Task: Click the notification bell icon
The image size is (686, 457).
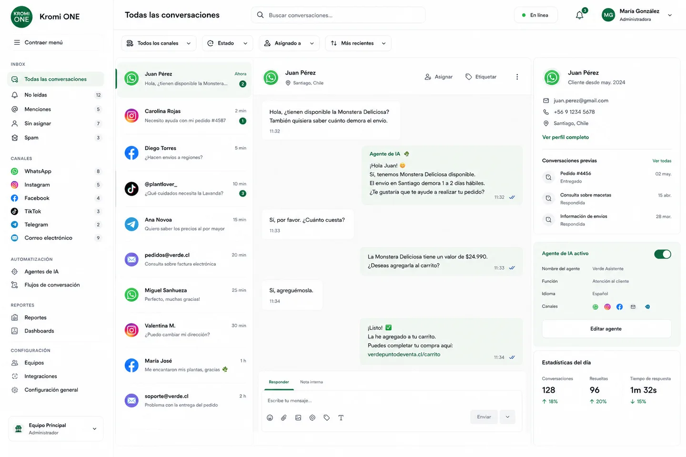Action: pos(579,15)
